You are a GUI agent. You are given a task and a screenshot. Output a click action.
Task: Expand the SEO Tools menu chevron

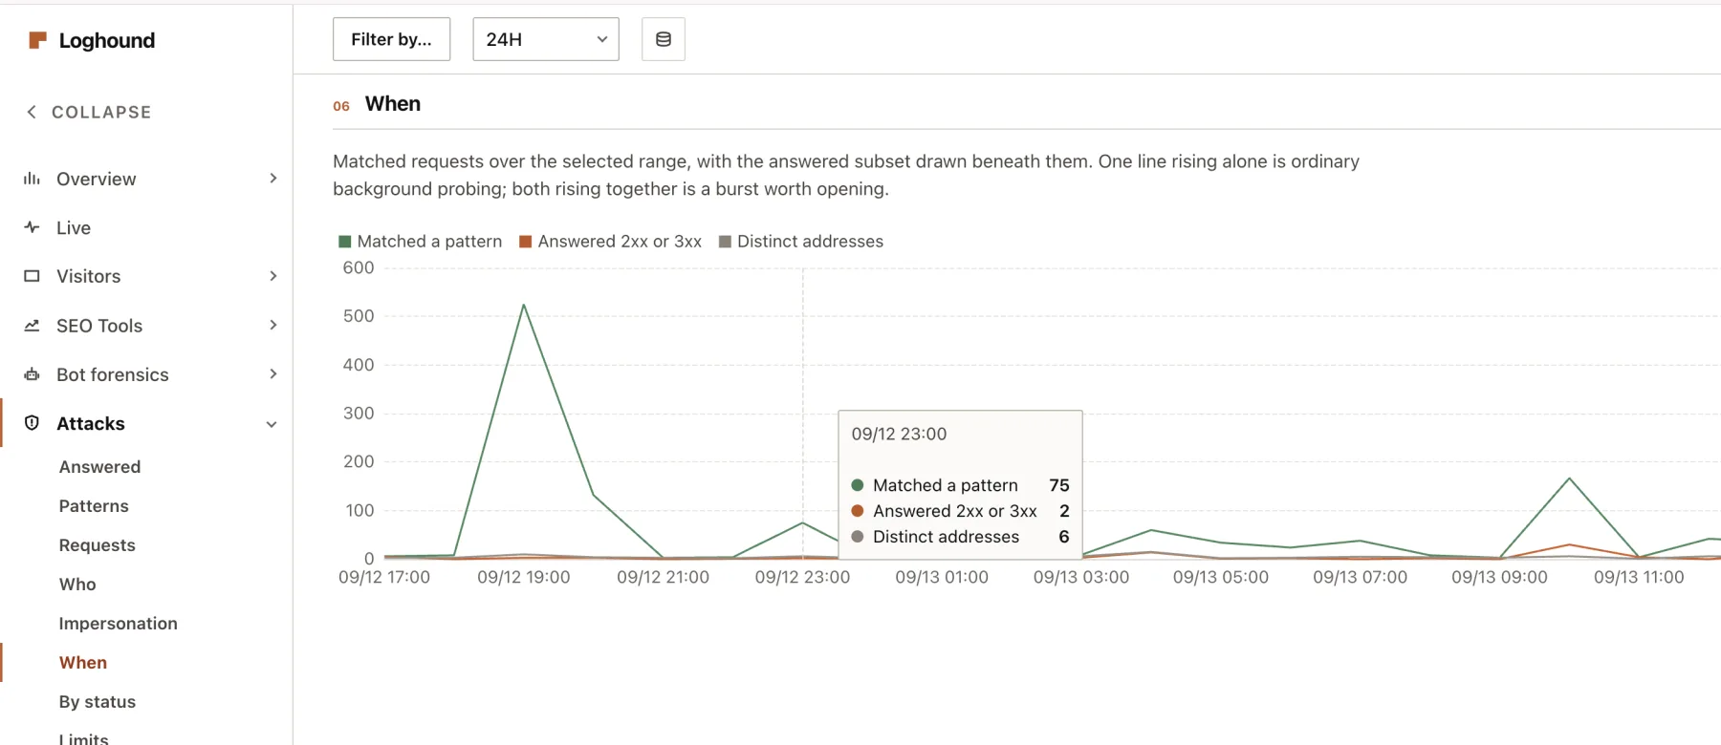click(x=273, y=326)
